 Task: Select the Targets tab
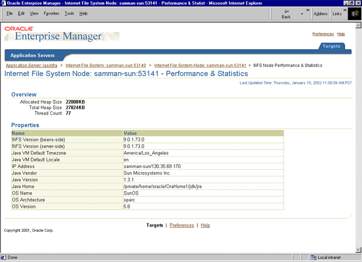click(331, 46)
